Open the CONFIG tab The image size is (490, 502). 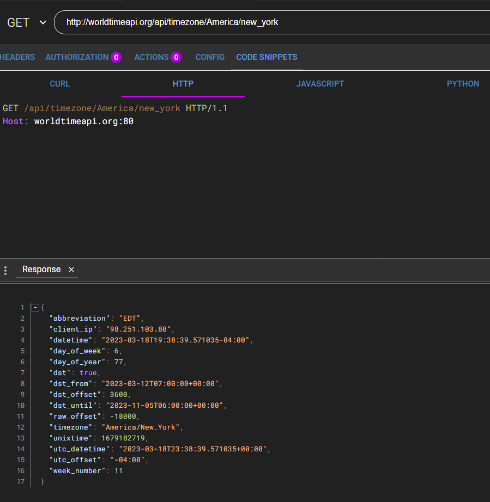tap(210, 57)
